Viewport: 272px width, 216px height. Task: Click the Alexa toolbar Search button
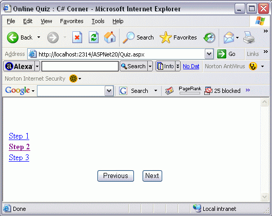coord(133,66)
